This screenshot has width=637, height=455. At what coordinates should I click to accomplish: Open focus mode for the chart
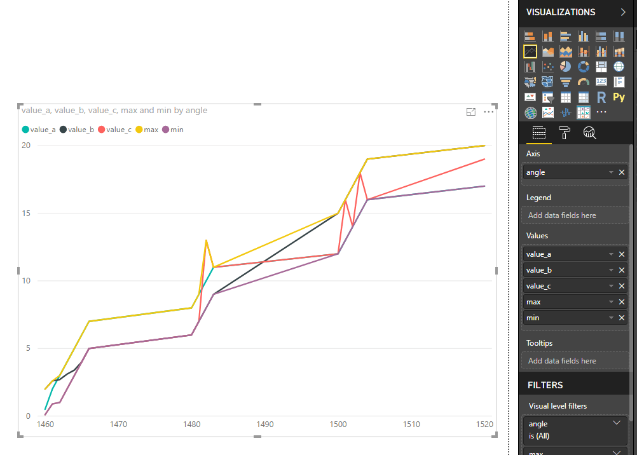[471, 112]
